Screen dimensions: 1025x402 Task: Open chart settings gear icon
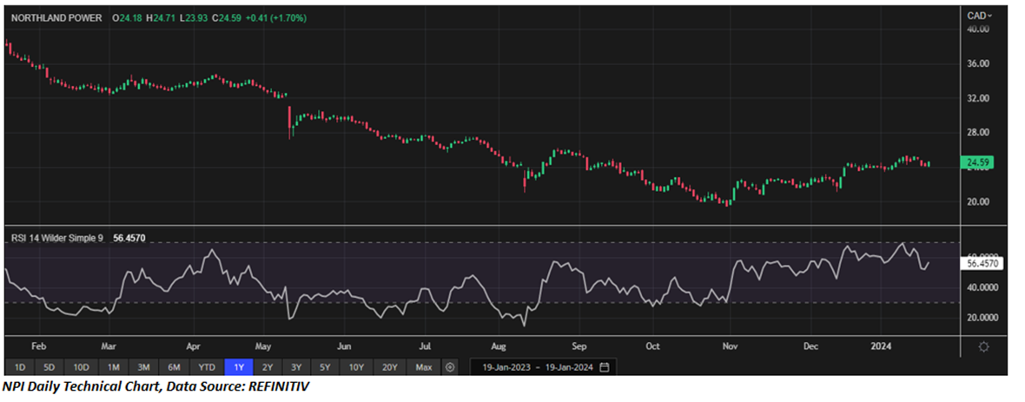983,346
